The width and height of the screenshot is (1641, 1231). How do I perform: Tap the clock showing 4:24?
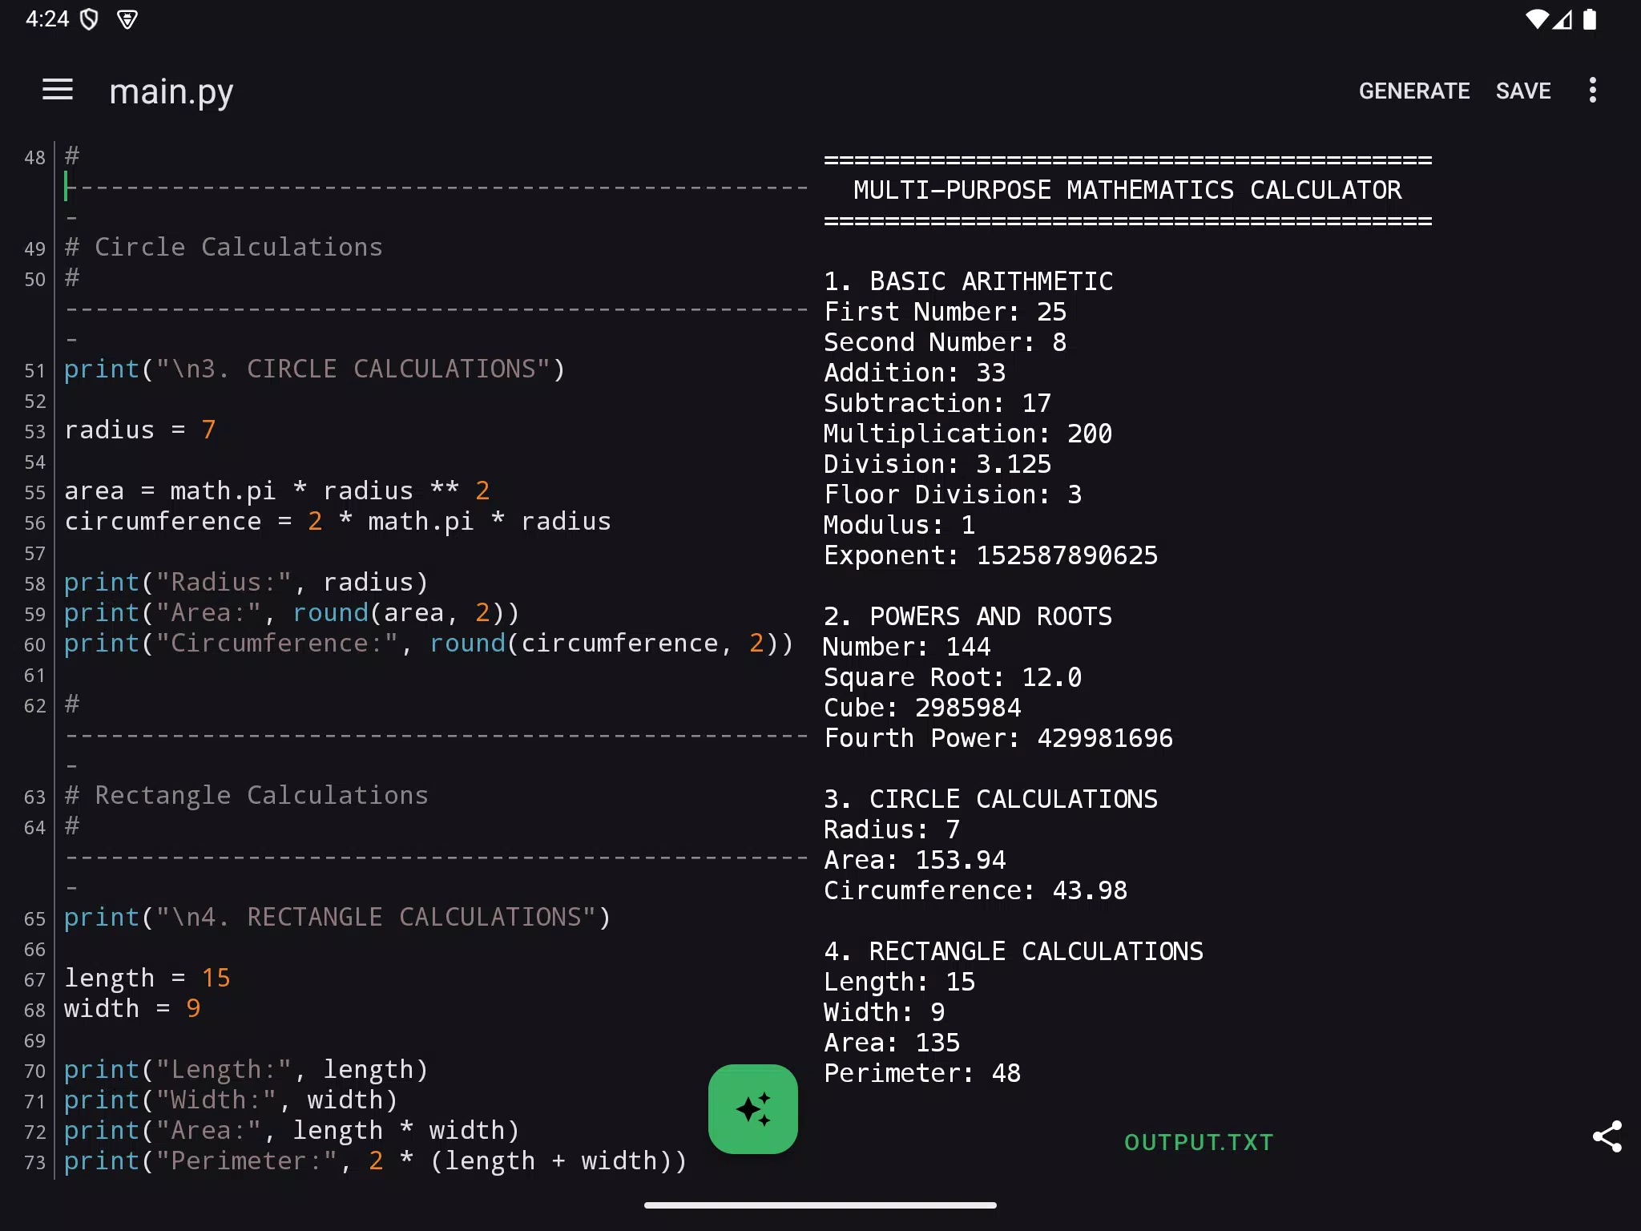[x=47, y=19]
